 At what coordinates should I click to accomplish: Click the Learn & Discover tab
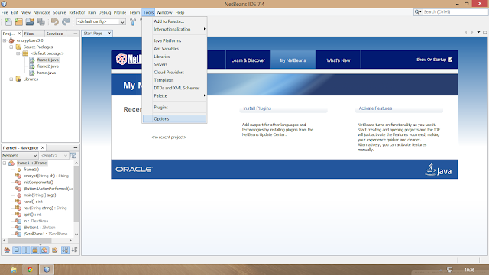point(248,60)
